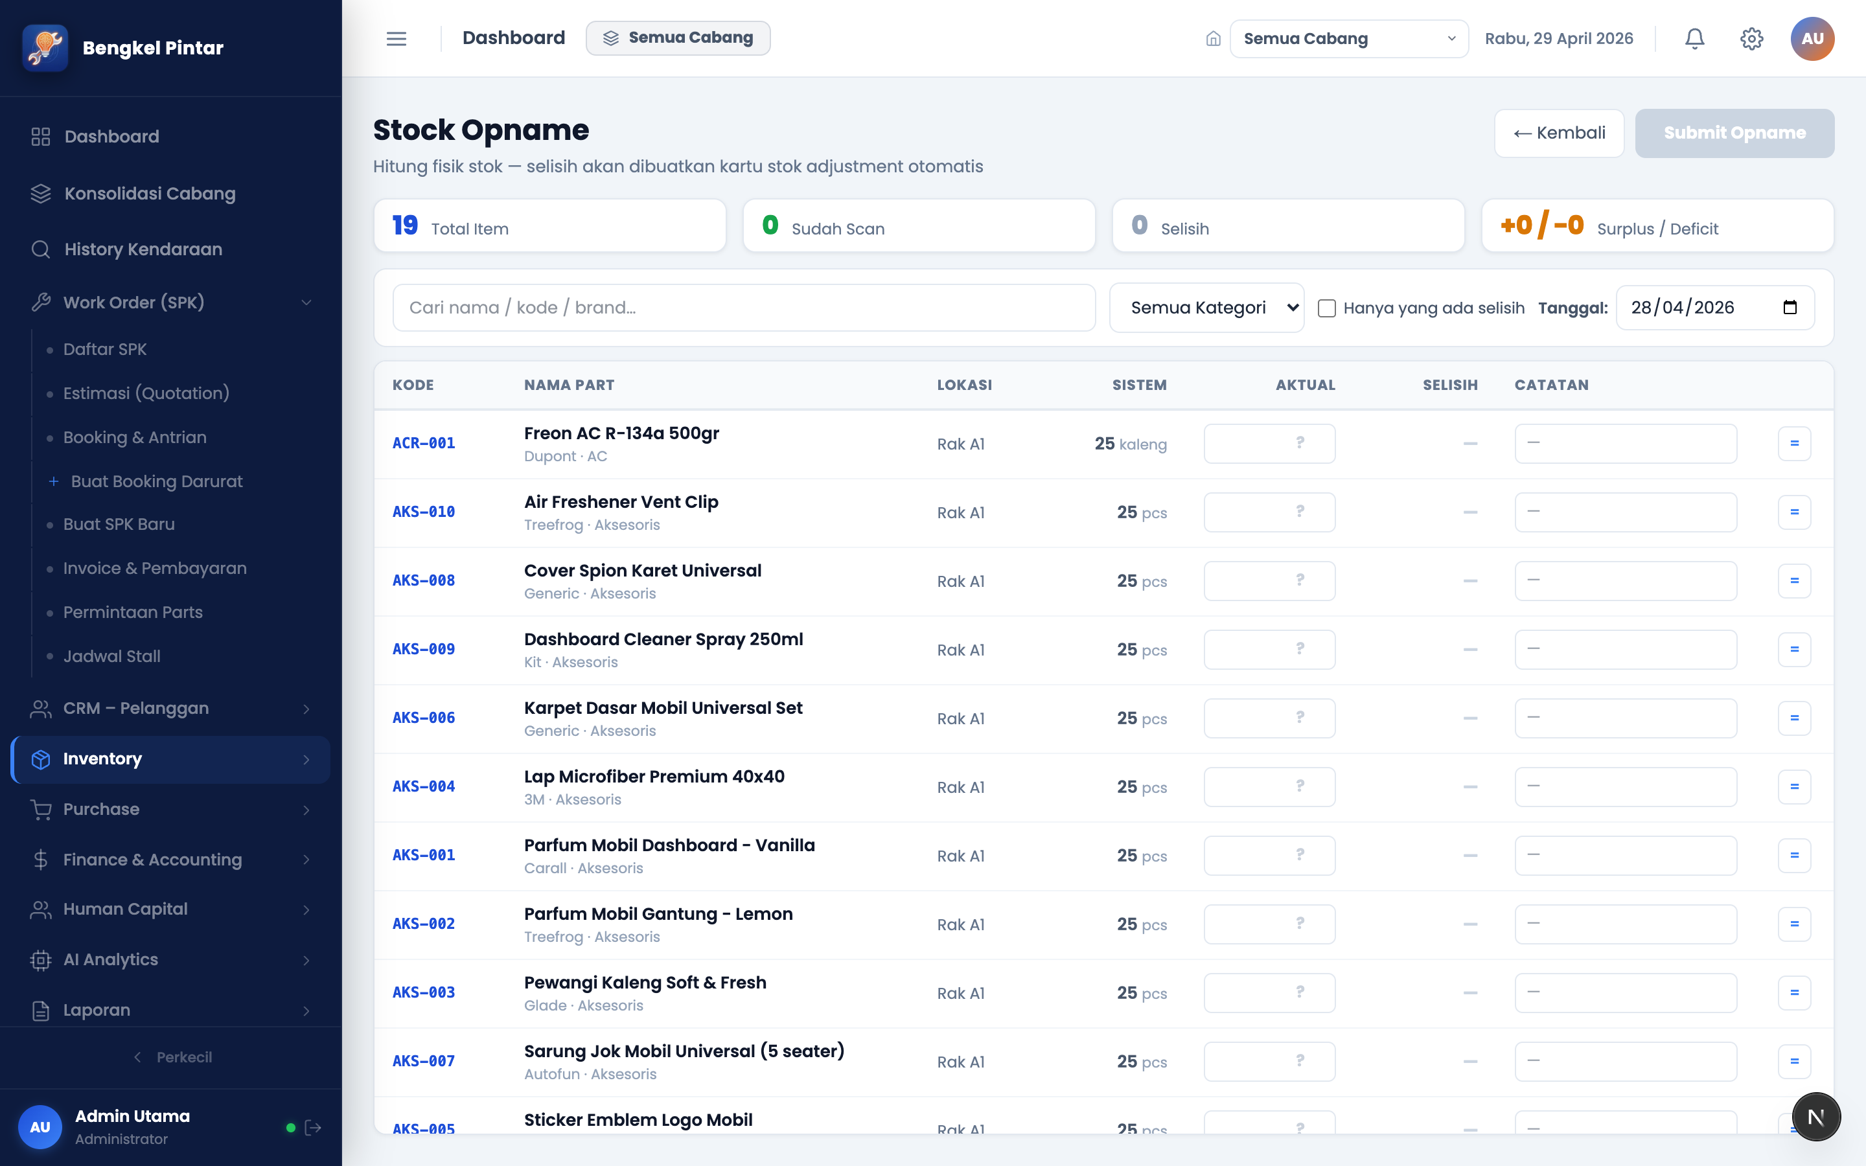Image resolution: width=1866 pixels, height=1166 pixels.
Task: Click the equals button for AKS-004 row
Action: point(1794,786)
